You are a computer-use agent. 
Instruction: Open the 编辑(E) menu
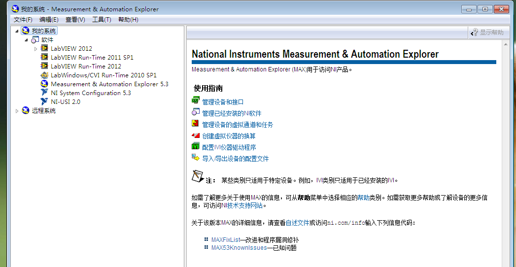pyautogui.click(x=49, y=20)
